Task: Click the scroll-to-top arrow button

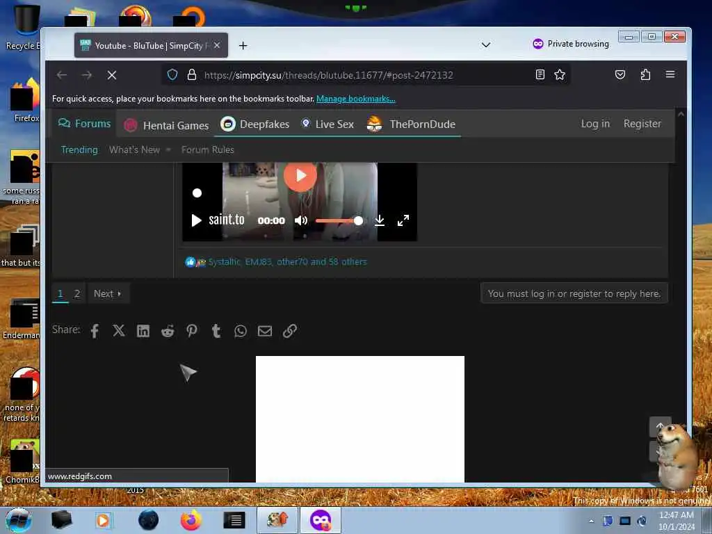Action: click(660, 427)
